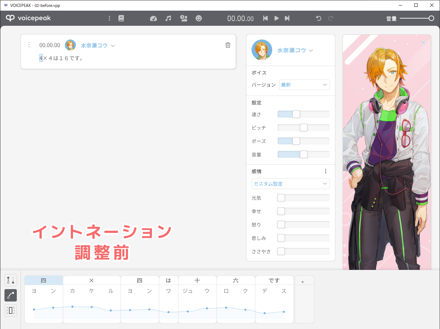Open the バージョン 最新 dropdown
Image resolution: width=440 pixels, height=329 pixels.
tap(304, 85)
